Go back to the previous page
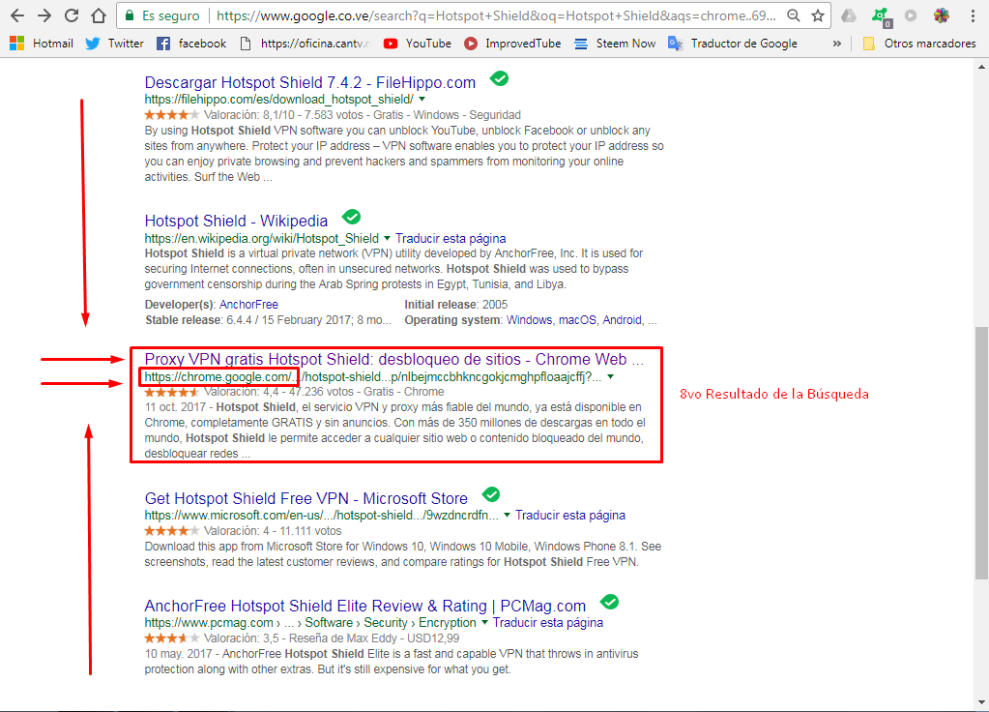Viewport: 989px width, 712px height. point(17,15)
